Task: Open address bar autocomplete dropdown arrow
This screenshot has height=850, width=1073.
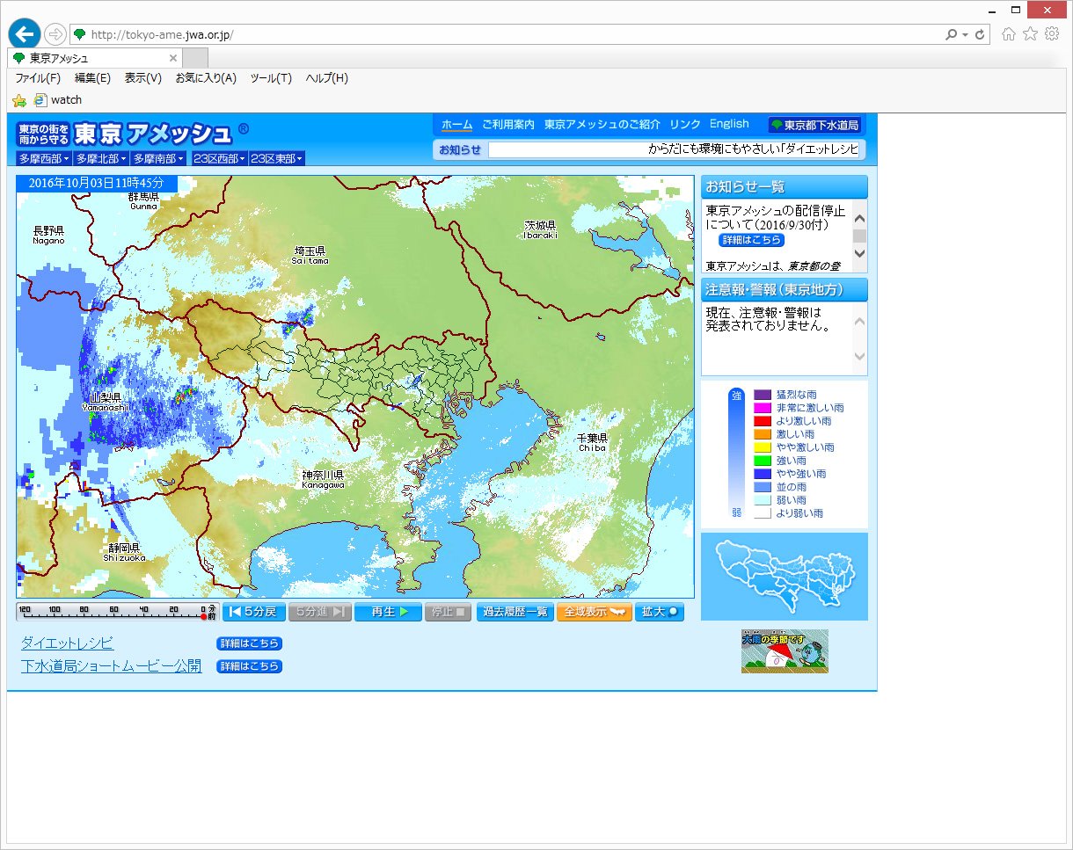Action: tap(965, 34)
